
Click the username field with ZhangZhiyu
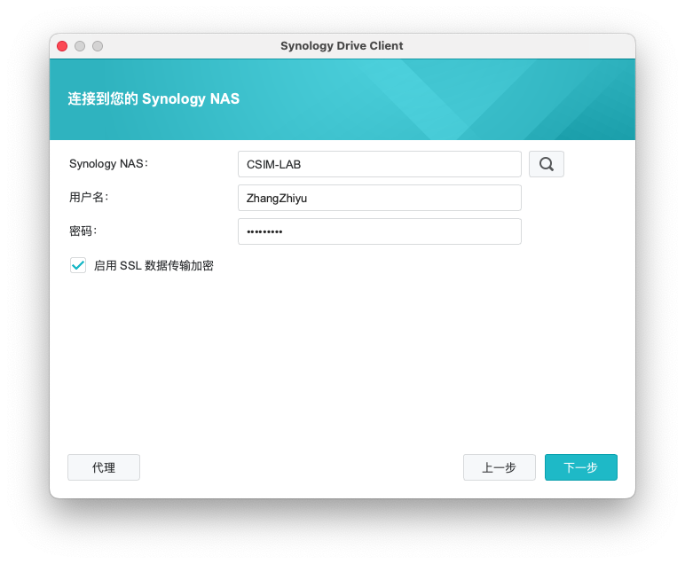pos(379,198)
